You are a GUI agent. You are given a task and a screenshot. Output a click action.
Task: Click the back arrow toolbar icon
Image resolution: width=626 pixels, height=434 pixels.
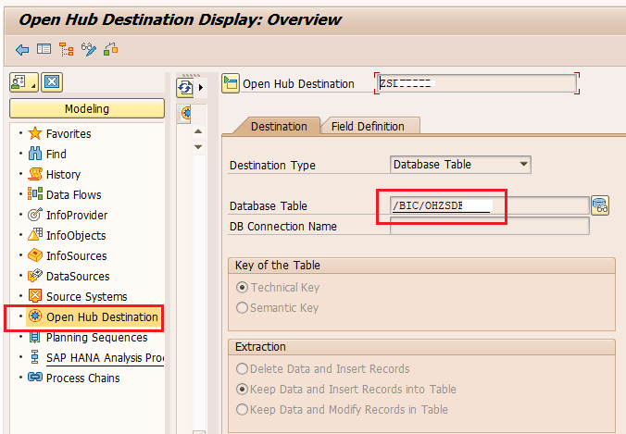22,49
